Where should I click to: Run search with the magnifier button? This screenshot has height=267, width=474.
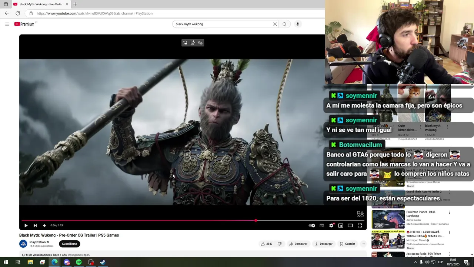284,24
